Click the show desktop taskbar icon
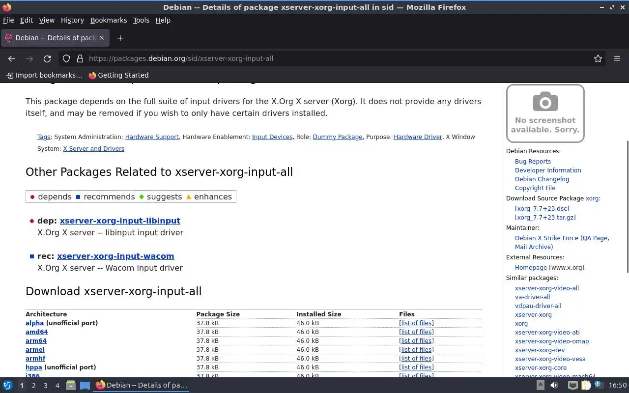 85,386
